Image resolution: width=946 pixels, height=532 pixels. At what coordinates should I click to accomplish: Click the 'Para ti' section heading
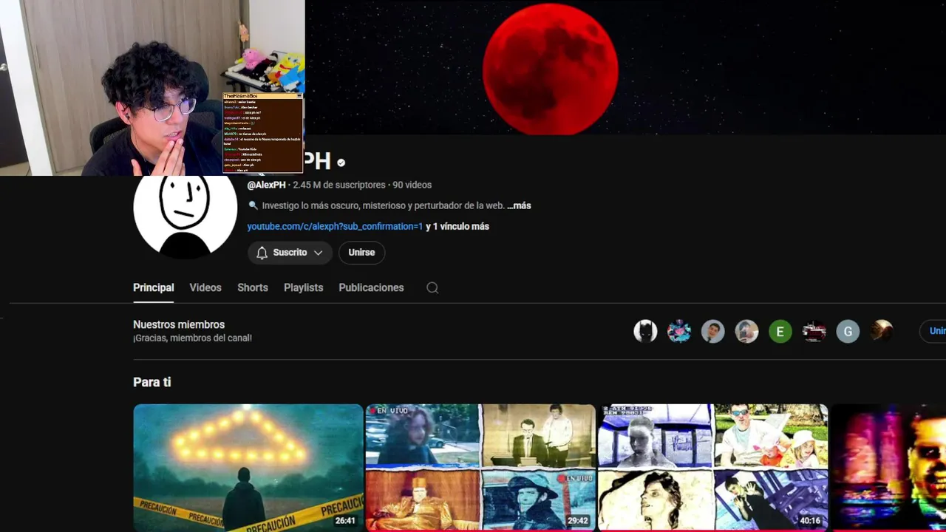coord(152,382)
